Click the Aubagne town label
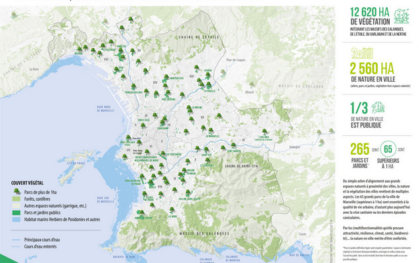Screen dimensions: 419x263 tap(294, 147)
